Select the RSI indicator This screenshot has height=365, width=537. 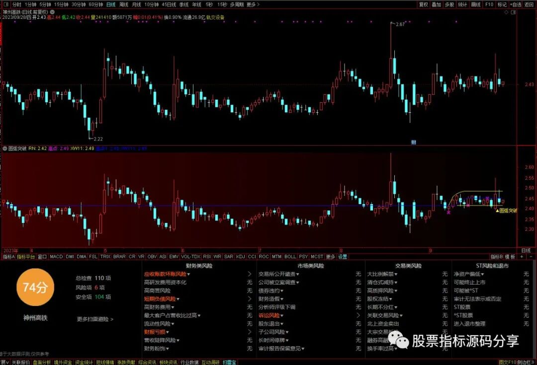[x=206, y=257]
